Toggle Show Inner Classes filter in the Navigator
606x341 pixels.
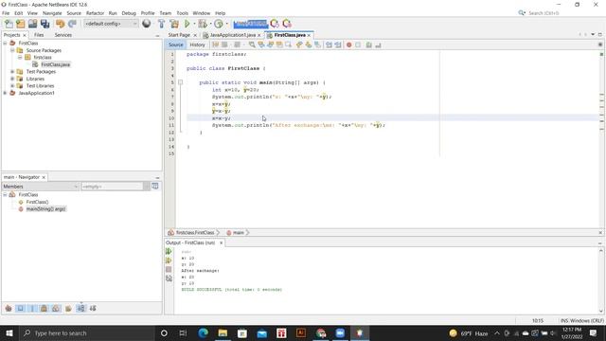pos(56,308)
